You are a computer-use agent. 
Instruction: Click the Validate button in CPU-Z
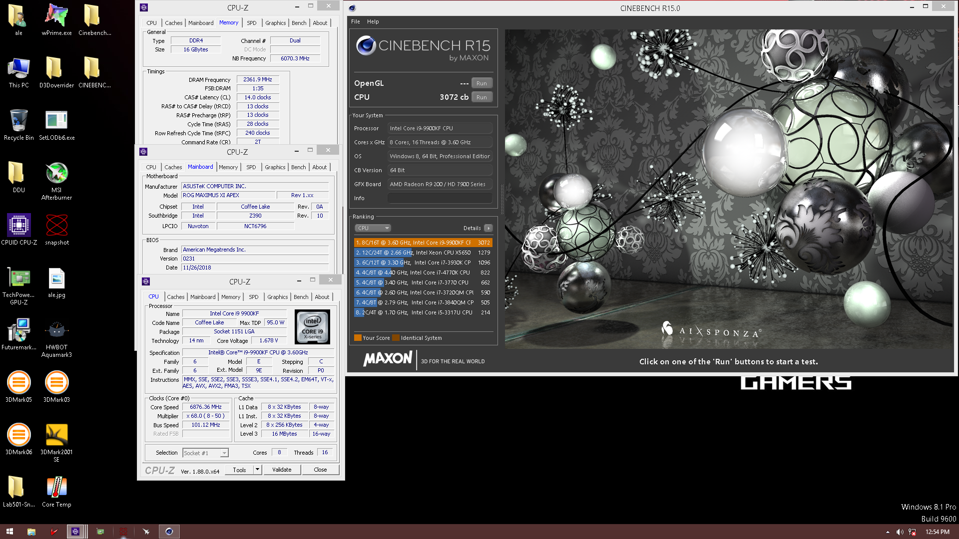click(282, 470)
